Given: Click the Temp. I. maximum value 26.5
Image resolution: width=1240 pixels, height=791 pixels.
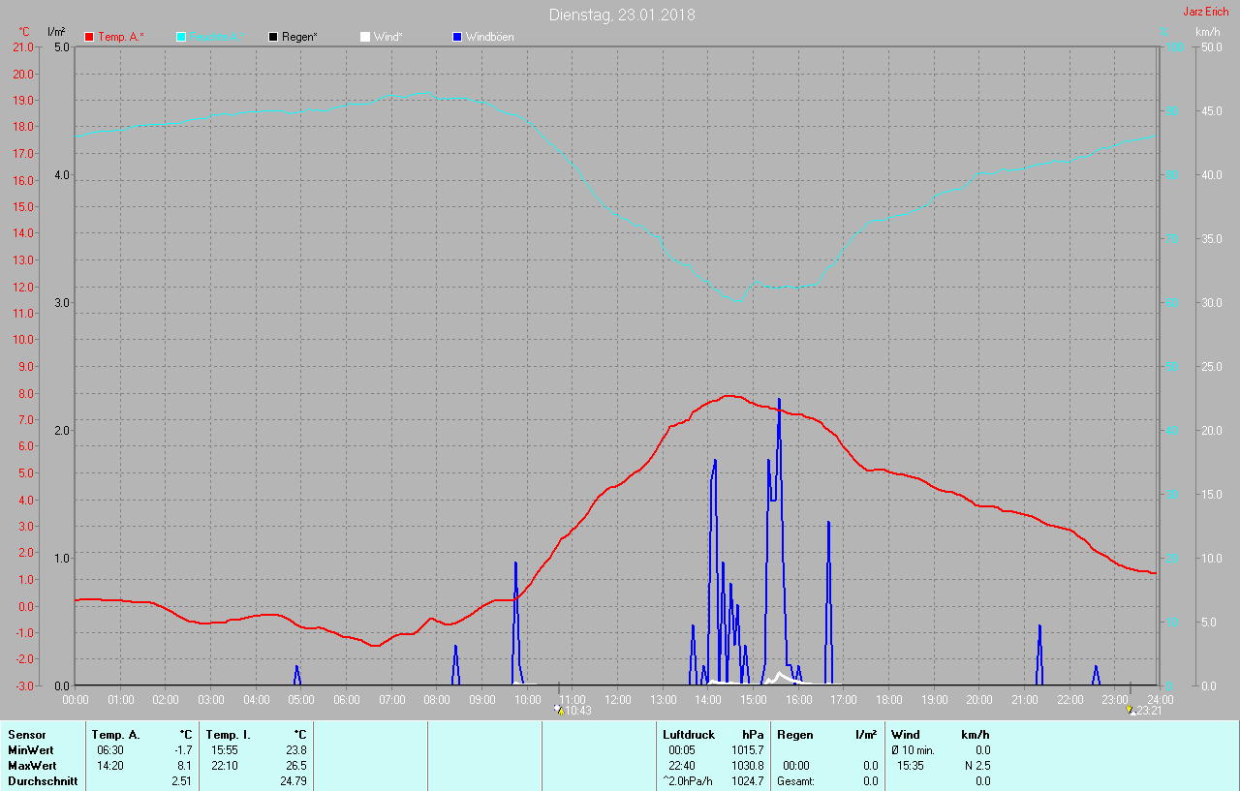Looking at the screenshot, I should pos(296,766).
